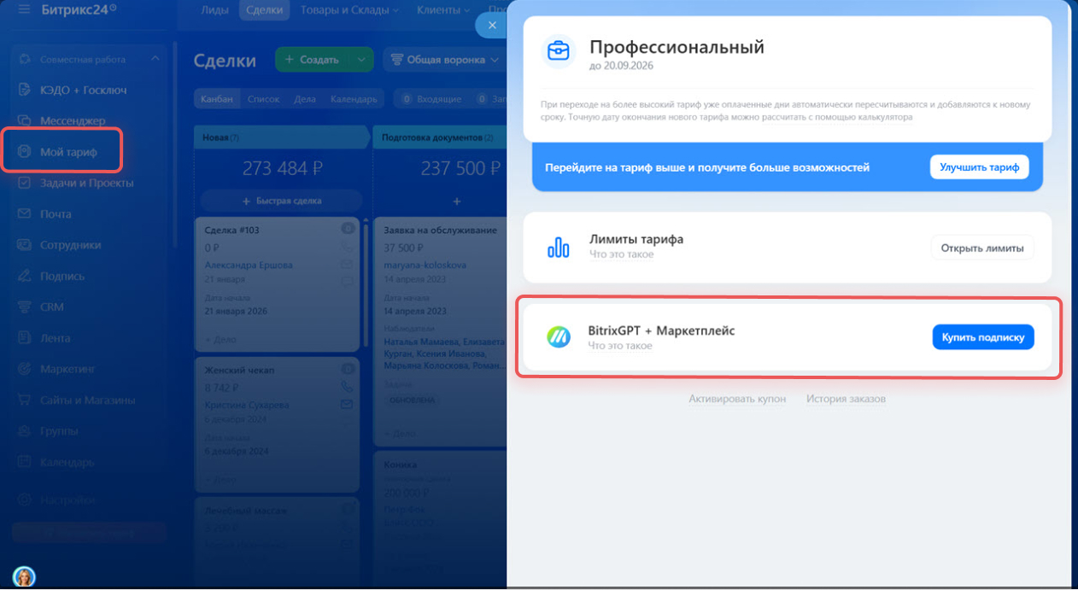Open the Активировать купон link
The height and width of the screenshot is (590, 1078).
[737, 399]
